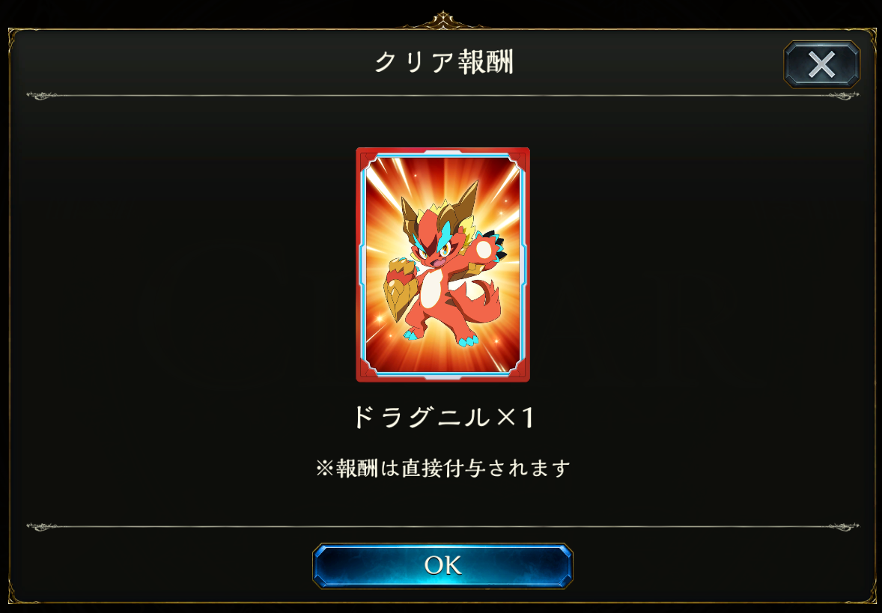This screenshot has width=882, height=613.
Task: Close the クリア報酬 dialog with X
Action: [821, 64]
